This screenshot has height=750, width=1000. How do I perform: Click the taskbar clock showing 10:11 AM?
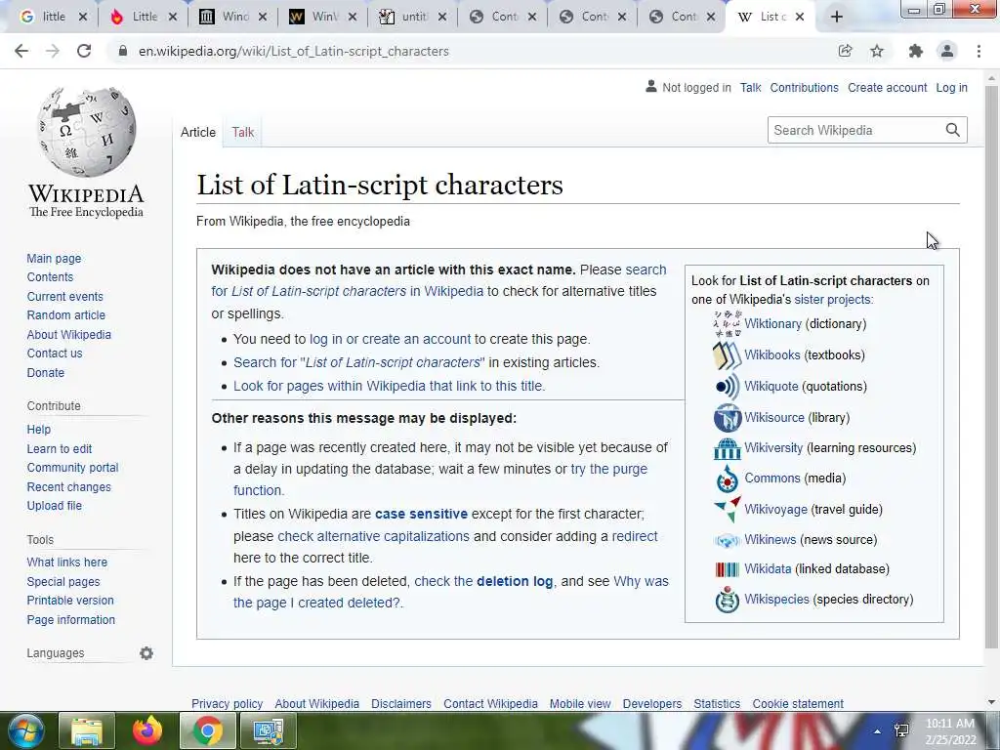(x=950, y=731)
